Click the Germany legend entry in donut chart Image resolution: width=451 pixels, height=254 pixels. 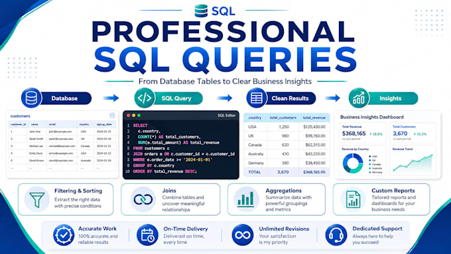(x=375, y=172)
